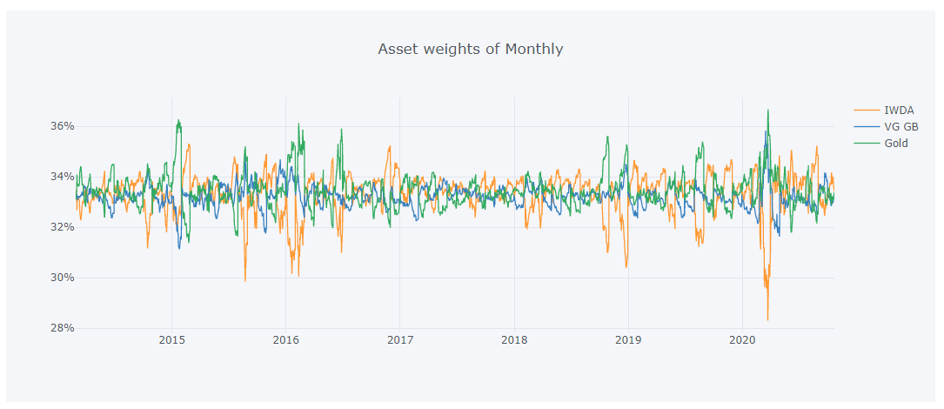Click the 2015 x-axis tick label
Image resolution: width=944 pixels, height=409 pixels.
[x=171, y=340]
